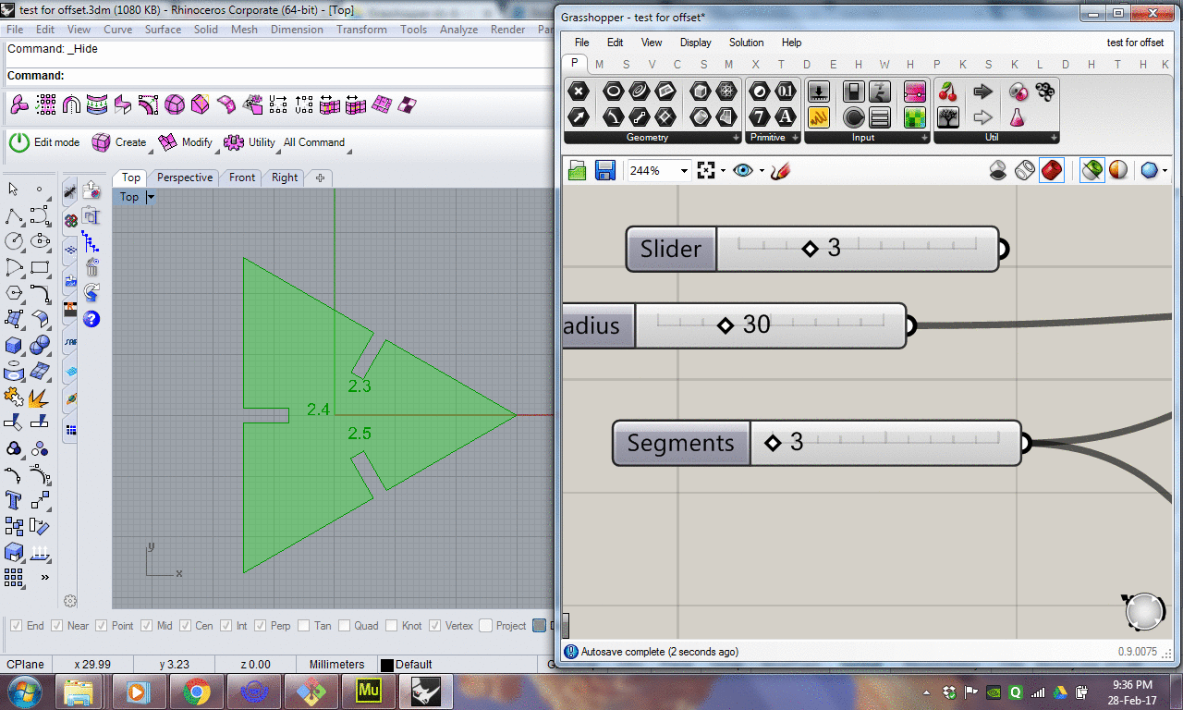Image resolution: width=1183 pixels, height=710 pixels.
Task: Open the Rhino Transform menu
Action: (x=361, y=30)
